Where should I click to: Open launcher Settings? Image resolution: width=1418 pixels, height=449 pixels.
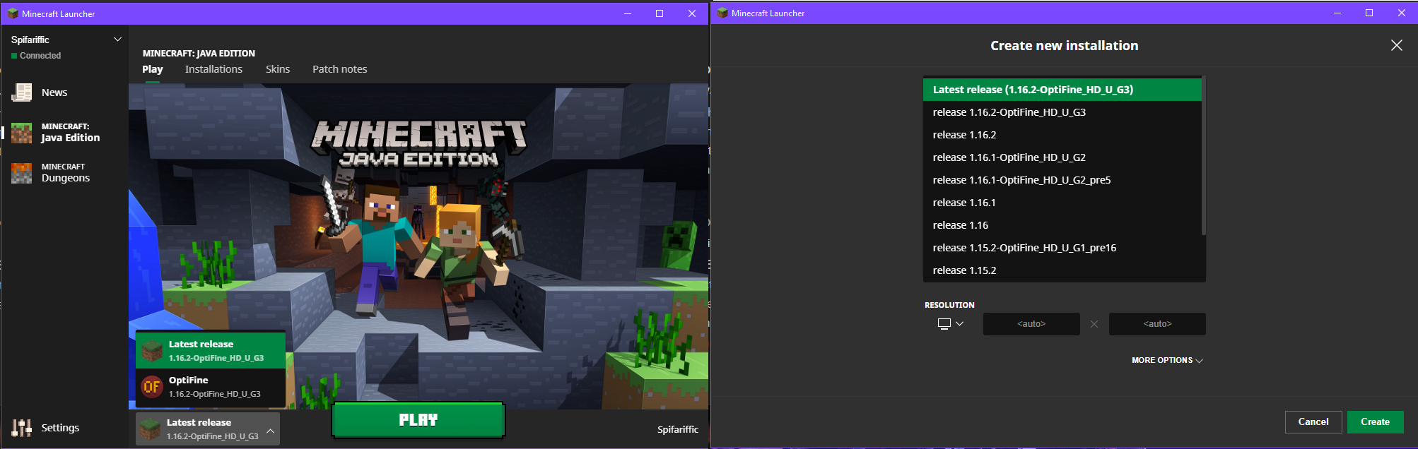tap(46, 428)
